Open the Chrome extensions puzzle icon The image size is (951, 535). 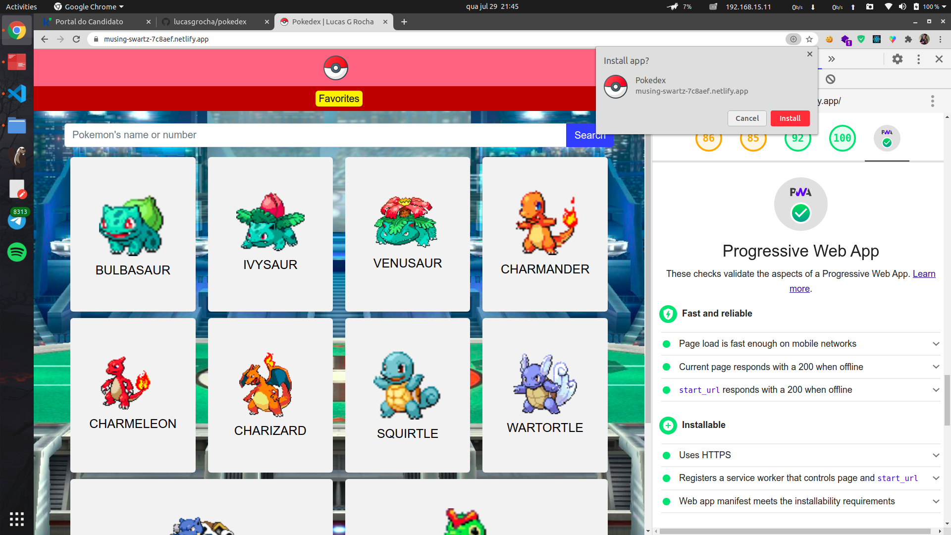pos(908,39)
